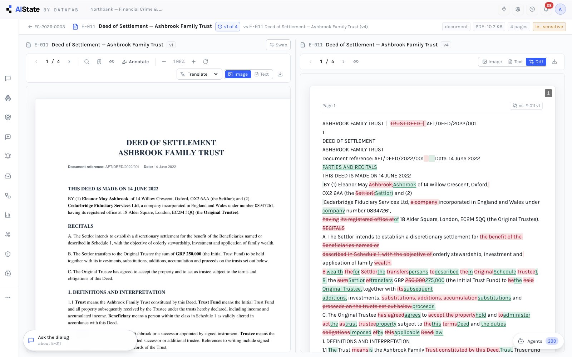Open the user avatar A menu
The height and width of the screenshot is (357, 572).
pyautogui.click(x=560, y=9)
